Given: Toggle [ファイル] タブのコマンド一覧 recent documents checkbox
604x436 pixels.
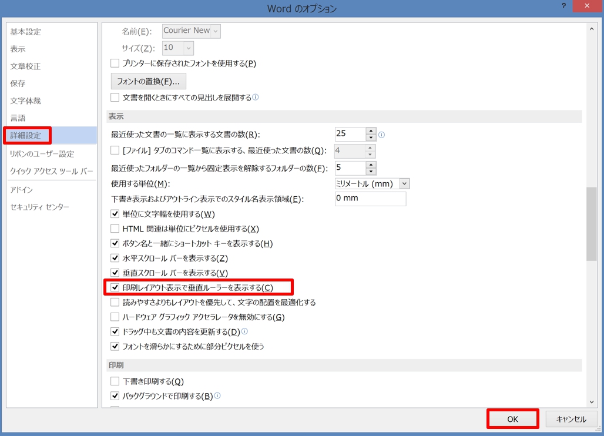Looking at the screenshot, I should (115, 150).
